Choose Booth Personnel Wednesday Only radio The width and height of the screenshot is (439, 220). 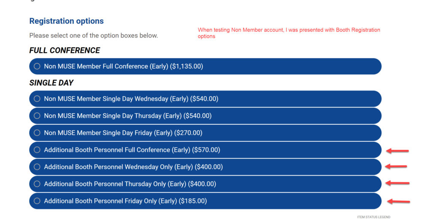37,167
